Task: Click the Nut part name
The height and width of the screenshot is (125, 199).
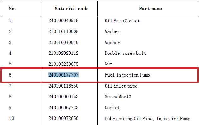Action: coord(108,64)
